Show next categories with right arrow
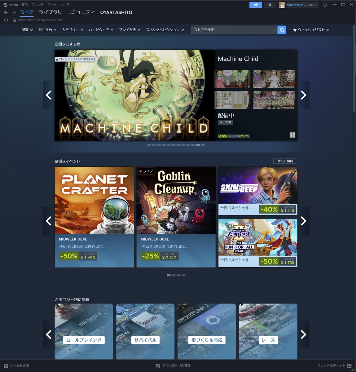The width and height of the screenshot is (356, 372). 303,334
